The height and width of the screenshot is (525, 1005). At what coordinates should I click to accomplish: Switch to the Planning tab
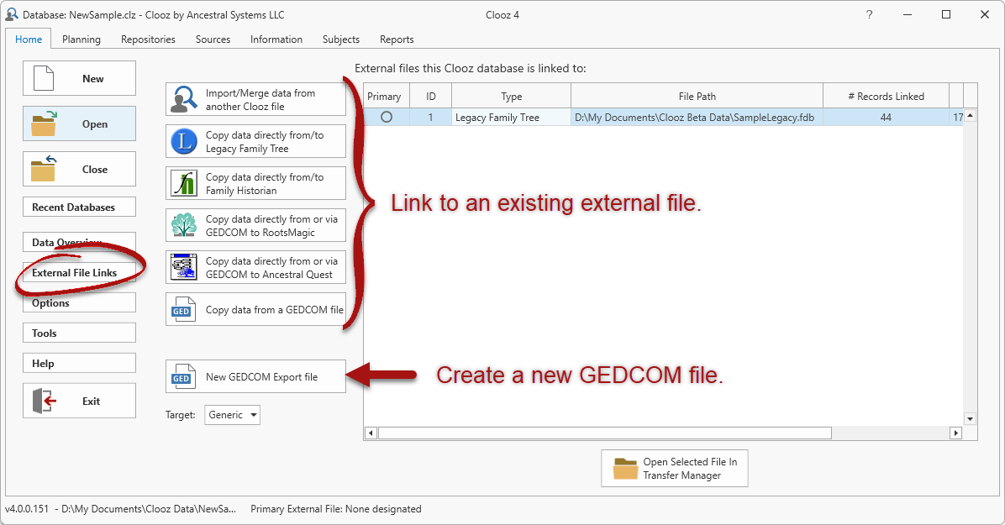(81, 39)
